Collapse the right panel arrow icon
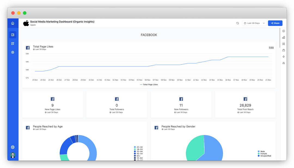294x168 pixels. pyautogui.click(x=284, y=31)
